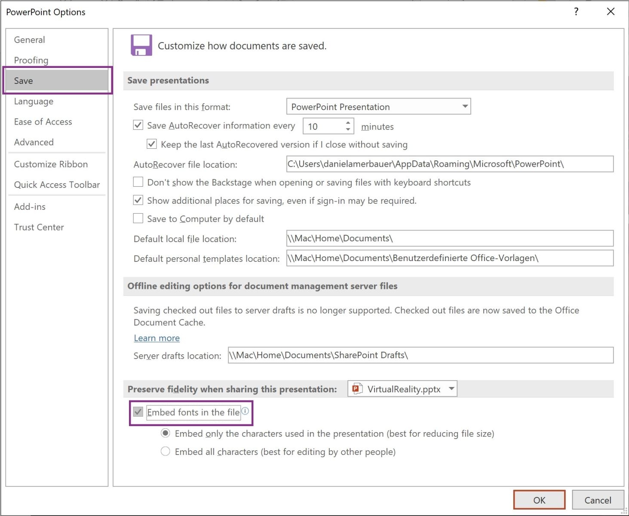Decrease AutoRecover minutes with down arrow
Image resolution: width=629 pixels, height=516 pixels.
pos(348,129)
